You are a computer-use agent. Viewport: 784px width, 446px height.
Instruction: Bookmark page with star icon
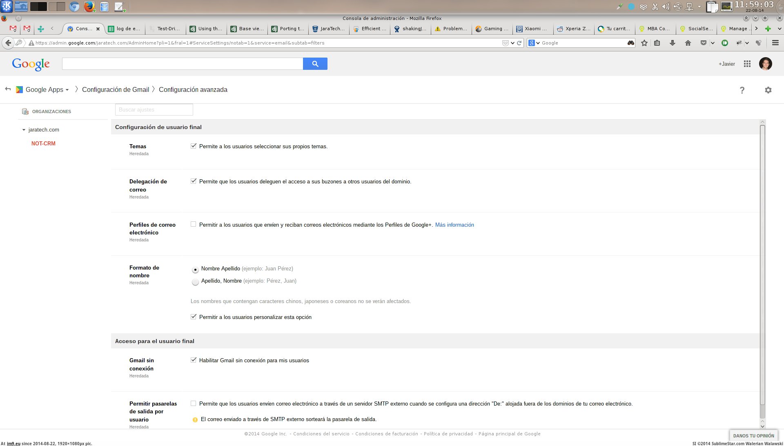pos(644,43)
